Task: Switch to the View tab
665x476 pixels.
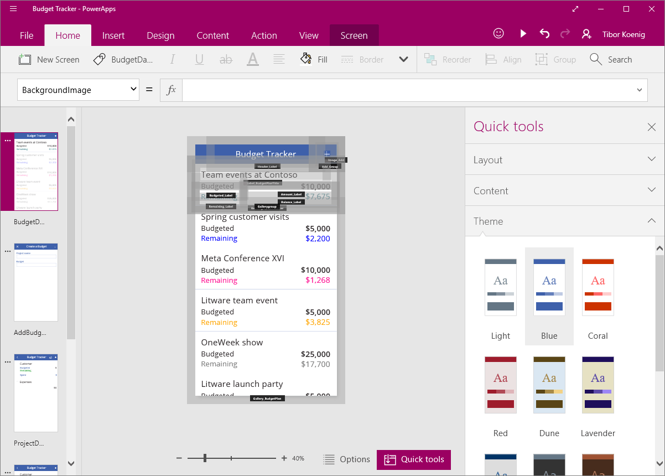Action: click(x=309, y=35)
